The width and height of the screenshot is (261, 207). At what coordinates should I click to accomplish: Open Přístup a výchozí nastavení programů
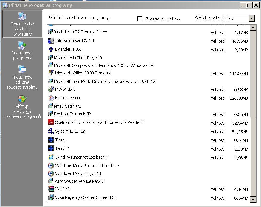pyautogui.click(x=22, y=107)
